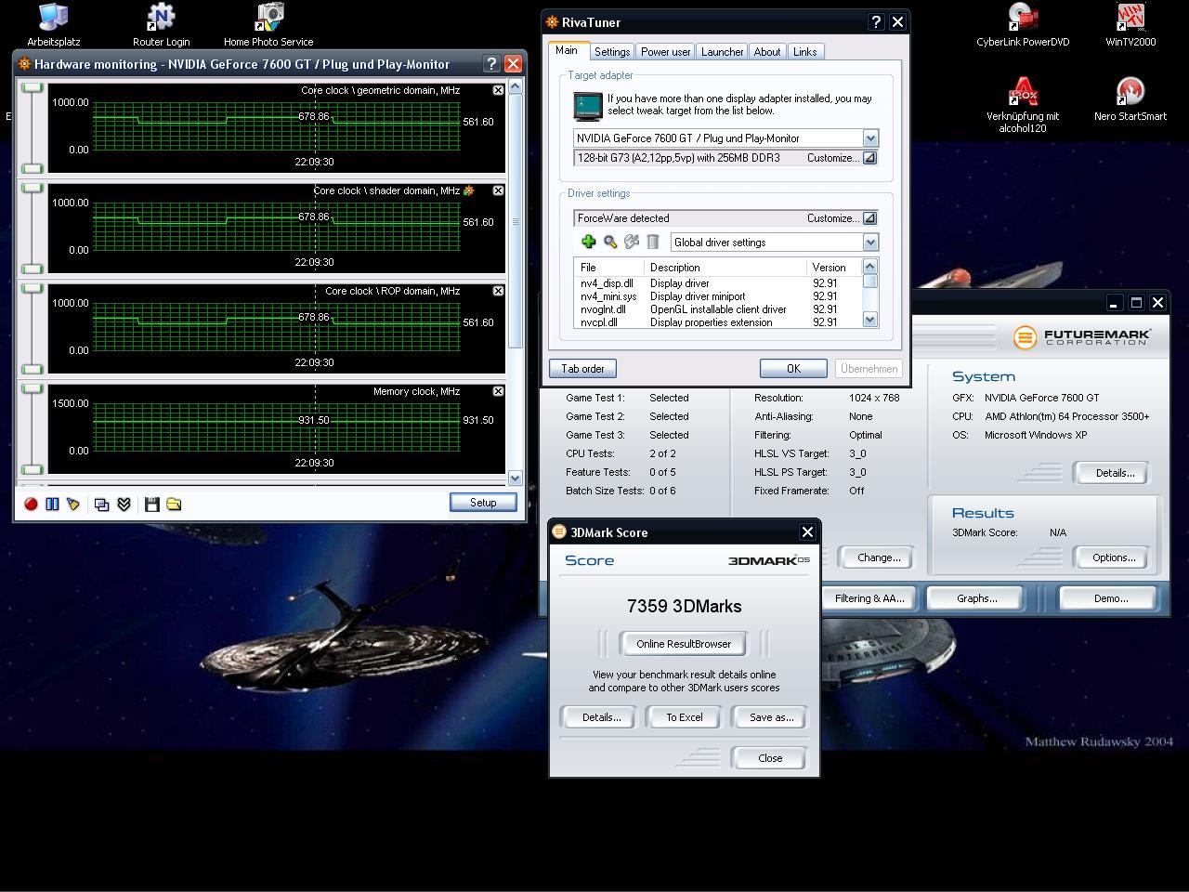Open the Launcher tab in RivaTuner

(x=722, y=52)
